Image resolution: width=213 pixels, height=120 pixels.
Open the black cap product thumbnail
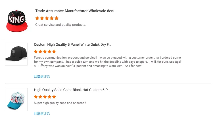coord(16,54)
